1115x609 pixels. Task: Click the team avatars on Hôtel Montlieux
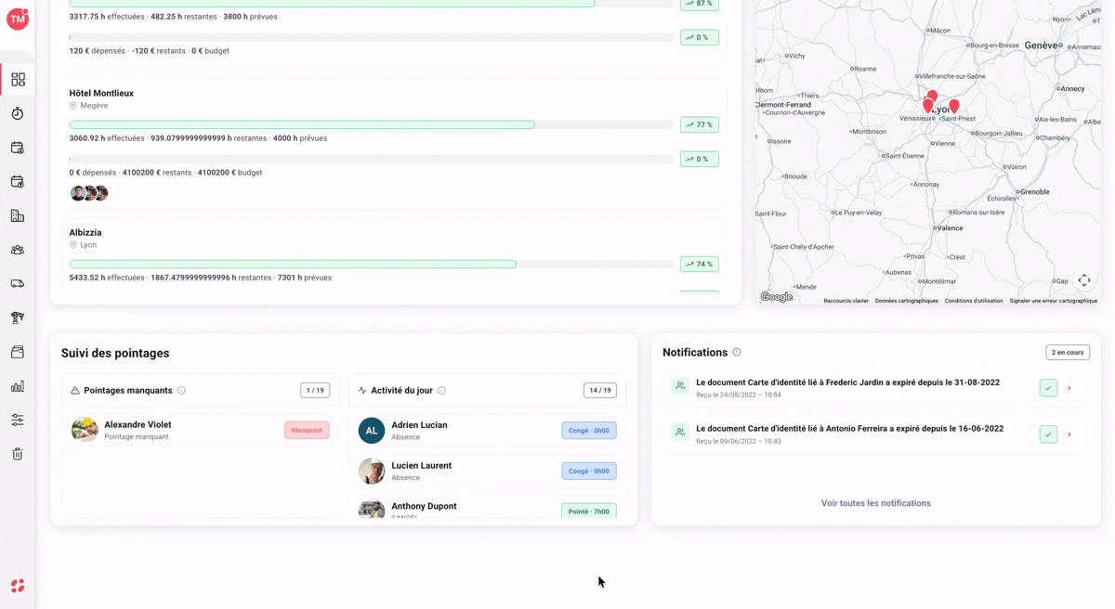click(x=89, y=193)
